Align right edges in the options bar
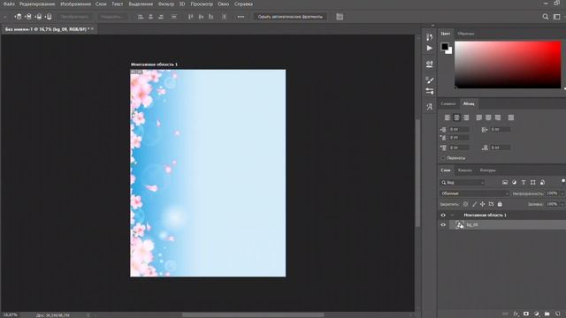Image resolution: width=566 pixels, height=318 pixels. point(161,17)
